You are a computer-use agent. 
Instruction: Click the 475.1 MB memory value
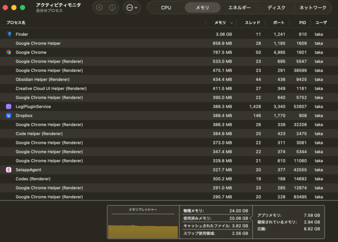(x=222, y=70)
